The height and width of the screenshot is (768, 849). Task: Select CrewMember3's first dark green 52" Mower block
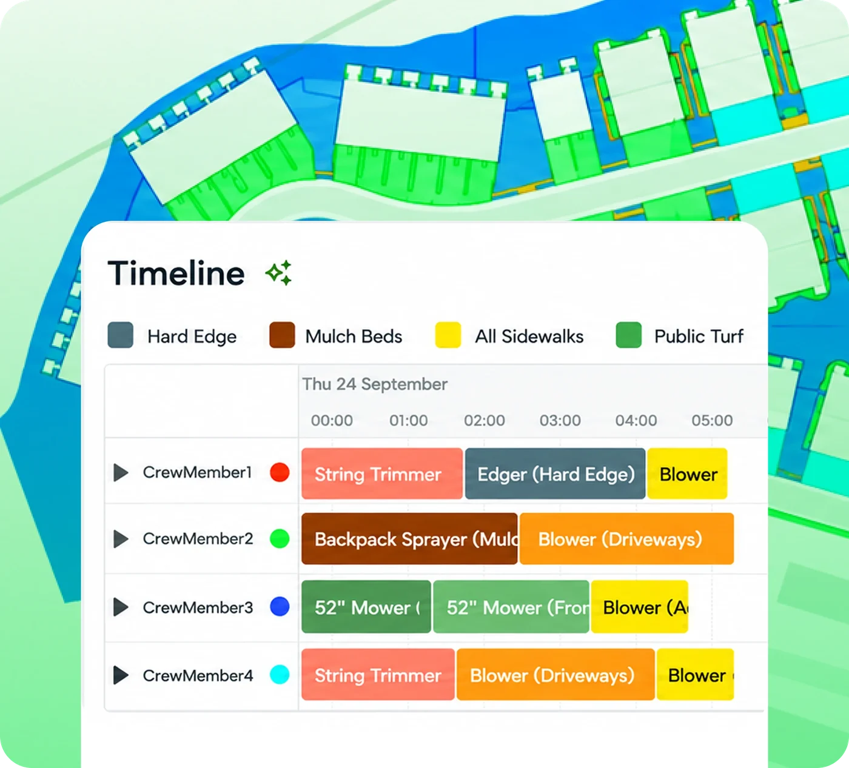click(x=366, y=607)
